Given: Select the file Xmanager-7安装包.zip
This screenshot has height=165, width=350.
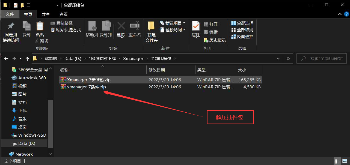Looking at the screenshot, I should coord(161,80).
